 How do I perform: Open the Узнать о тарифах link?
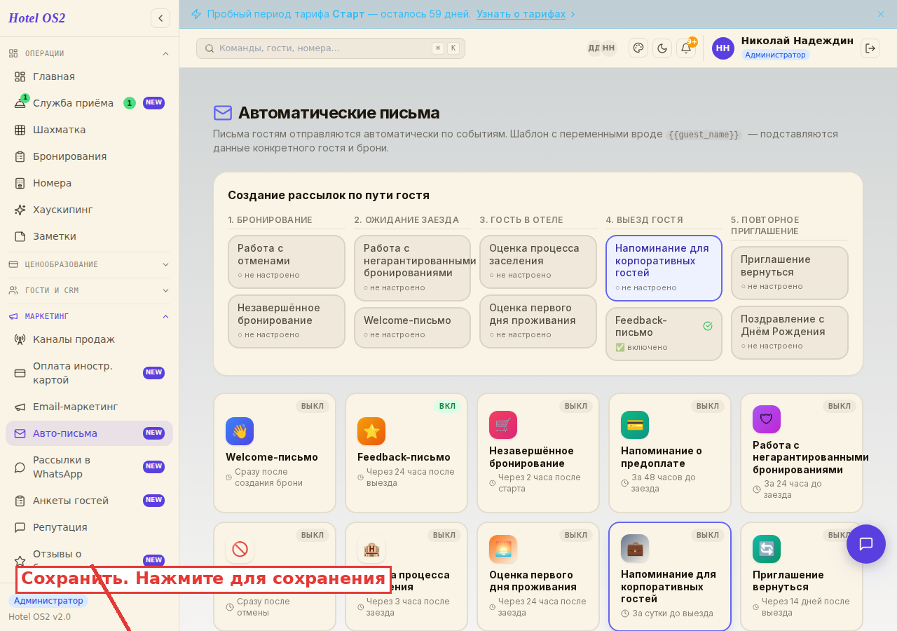pos(521,14)
